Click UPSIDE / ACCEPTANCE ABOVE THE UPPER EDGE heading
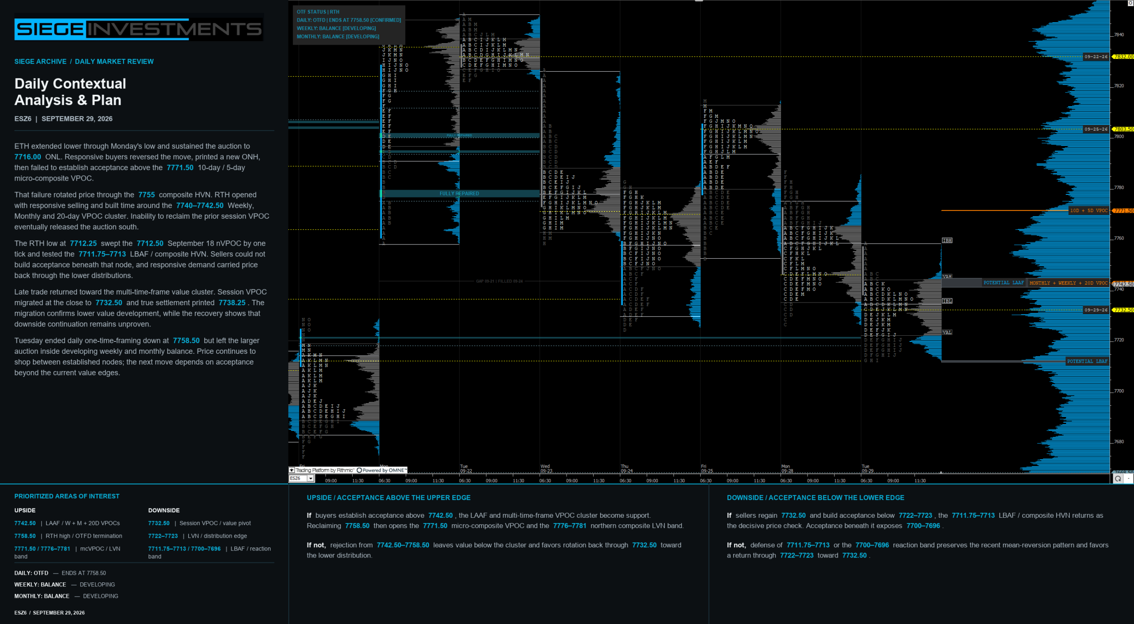Viewport: 1134px width, 624px height. (388, 498)
